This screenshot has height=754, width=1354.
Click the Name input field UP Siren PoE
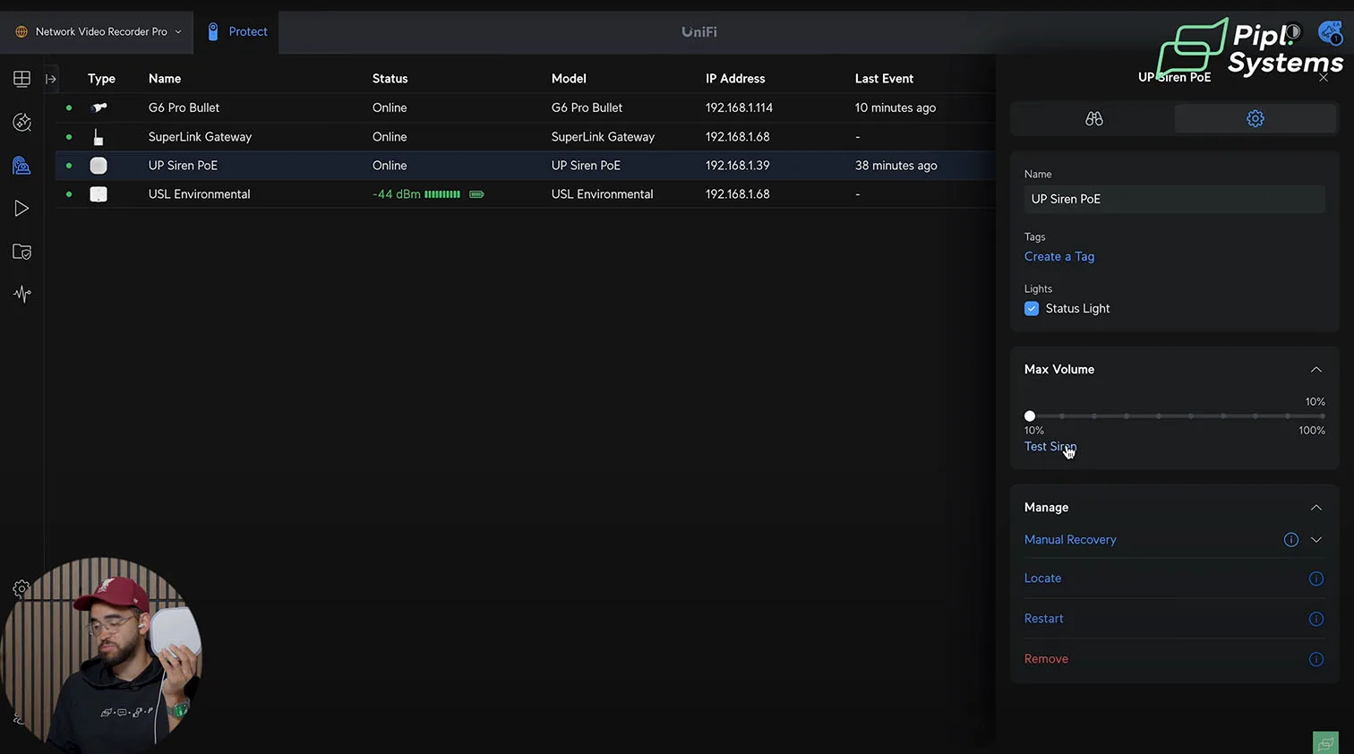[x=1174, y=199]
